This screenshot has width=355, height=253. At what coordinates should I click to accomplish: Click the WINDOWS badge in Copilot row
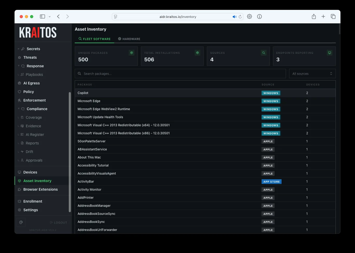pos(271,93)
